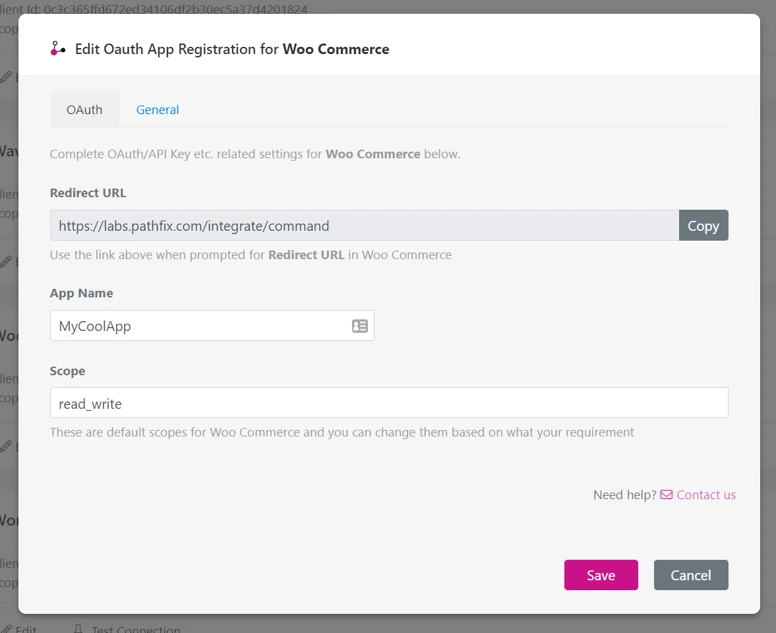Click the envelope icon beside Contact us
This screenshot has height=633, width=776.
pyautogui.click(x=666, y=495)
